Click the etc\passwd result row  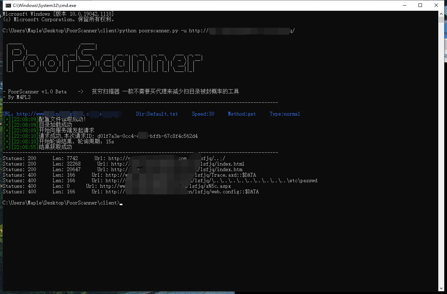[x=160, y=180]
